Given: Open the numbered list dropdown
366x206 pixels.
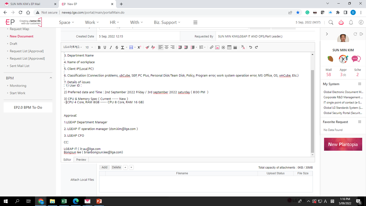Looking at the screenshot, I should pyautogui.click(x=205, y=47).
